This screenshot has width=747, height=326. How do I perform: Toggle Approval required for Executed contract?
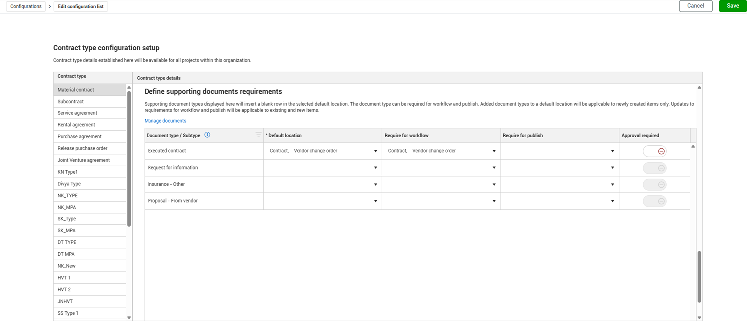coord(655,151)
